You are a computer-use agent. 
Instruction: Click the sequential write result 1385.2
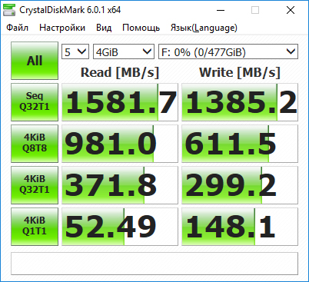point(240,102)
